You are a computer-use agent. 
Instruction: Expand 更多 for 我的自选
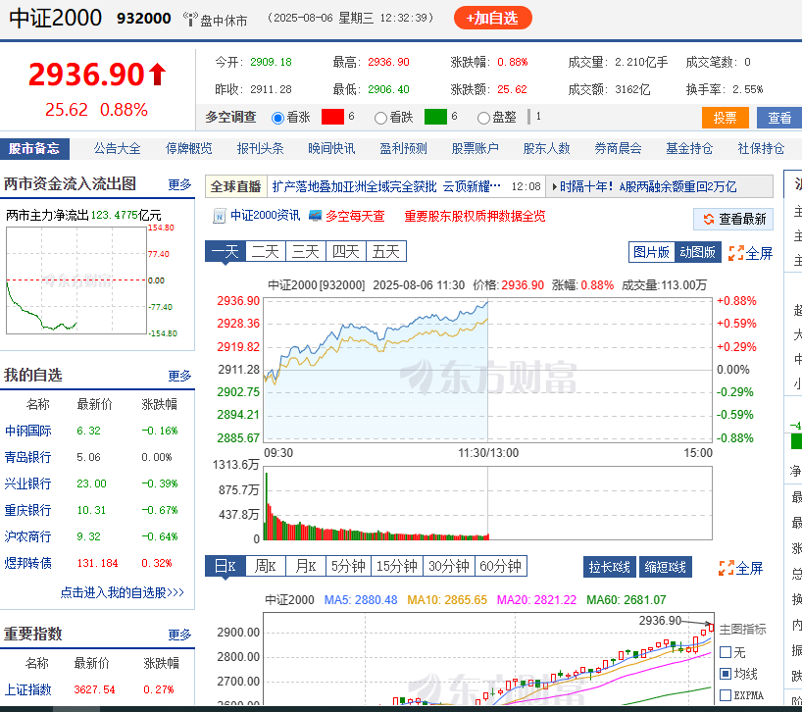tap(179, 376)
